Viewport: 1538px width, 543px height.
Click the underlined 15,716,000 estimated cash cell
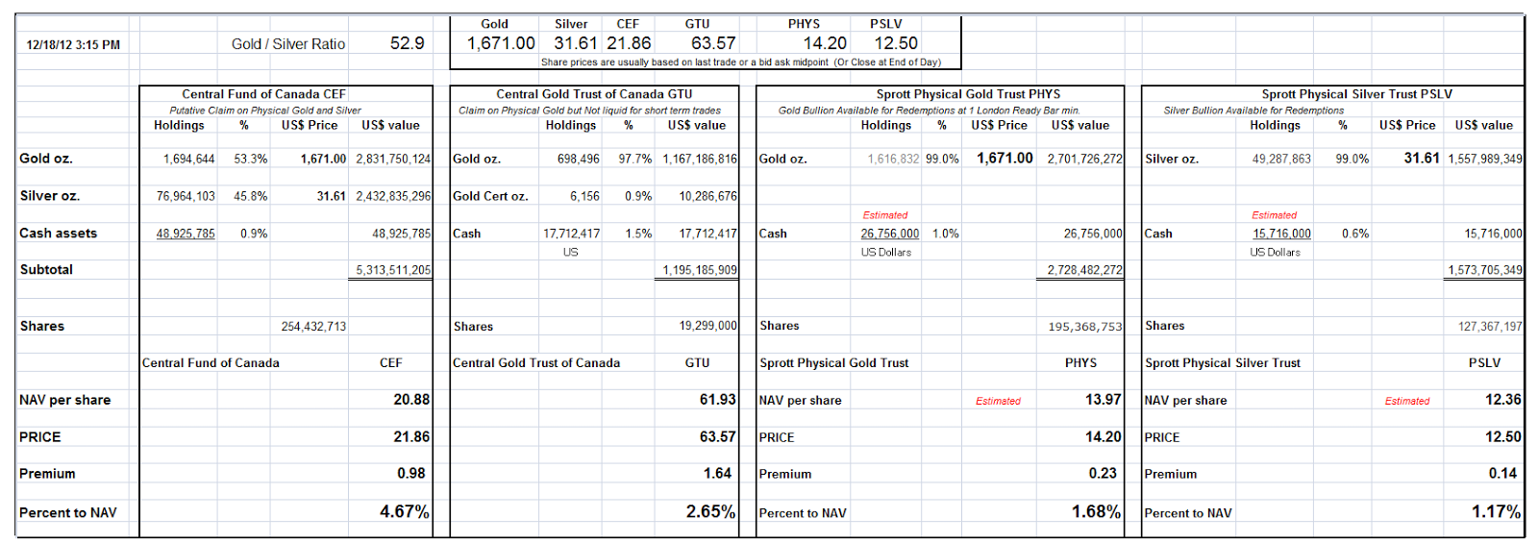click(1281, 234)
